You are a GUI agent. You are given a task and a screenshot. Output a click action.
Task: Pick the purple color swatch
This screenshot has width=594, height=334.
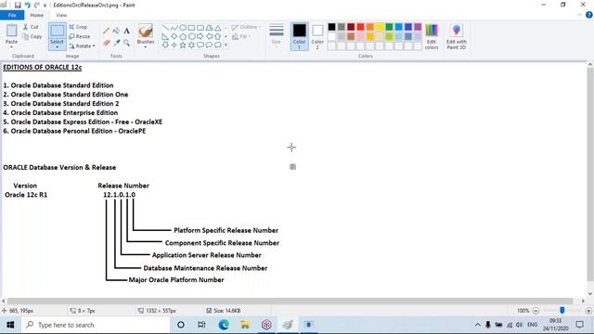pyautogui.click(x=418, y=27)
